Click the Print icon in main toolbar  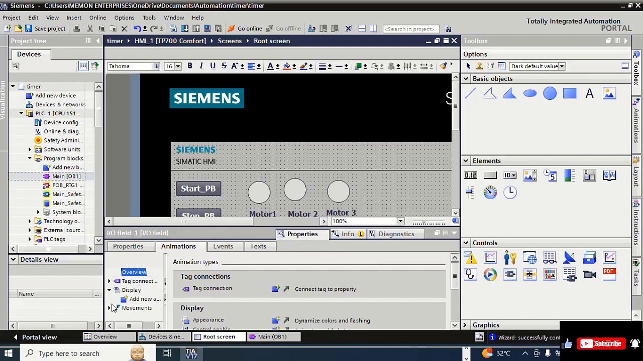coord(76,29)
